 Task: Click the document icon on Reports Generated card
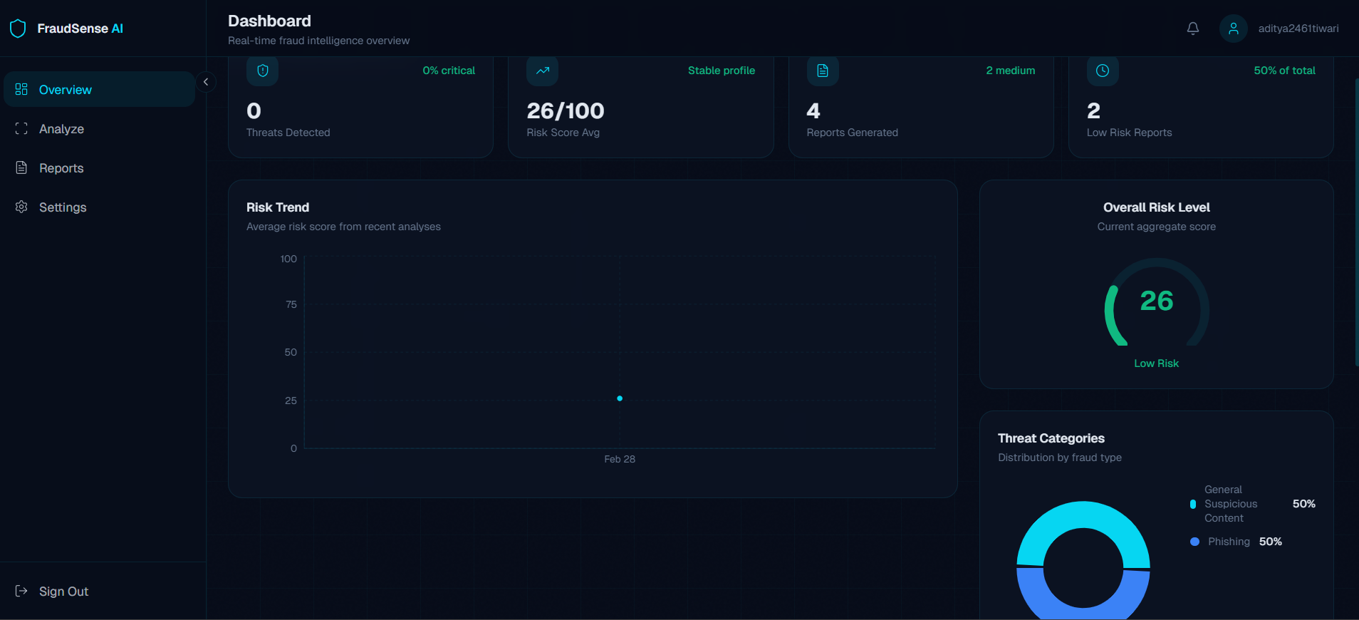coord(823,71)
